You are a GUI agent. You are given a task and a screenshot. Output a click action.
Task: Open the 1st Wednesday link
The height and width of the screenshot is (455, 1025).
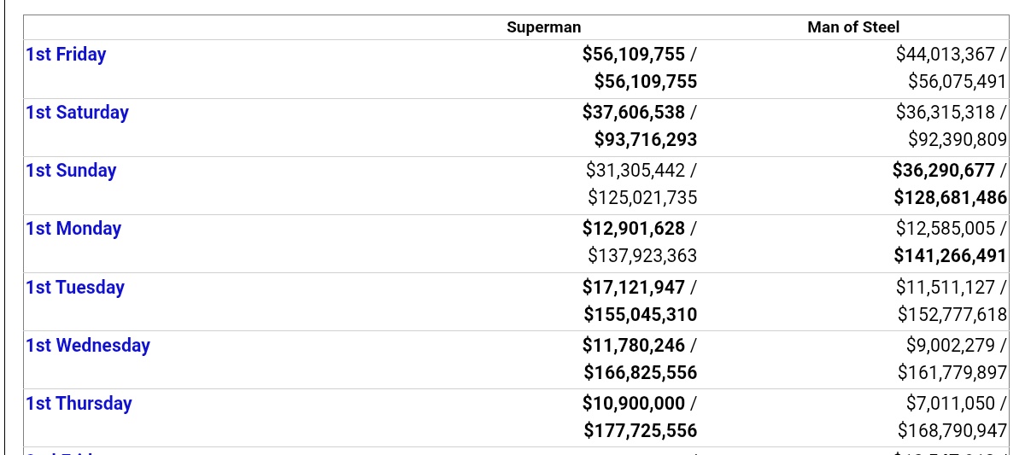point(88,346)
